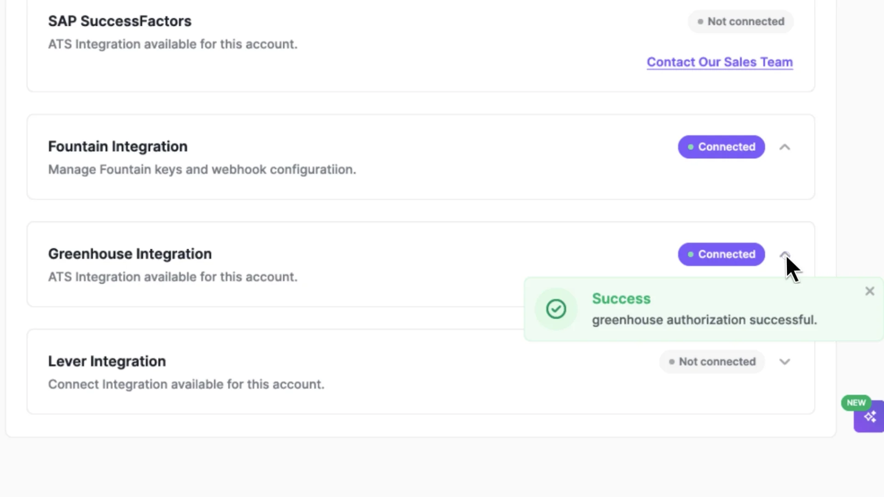The width and height of the screenshot is (884, 497).
Task: Click the green Success title in notification
Action: (x=621, y=299)
